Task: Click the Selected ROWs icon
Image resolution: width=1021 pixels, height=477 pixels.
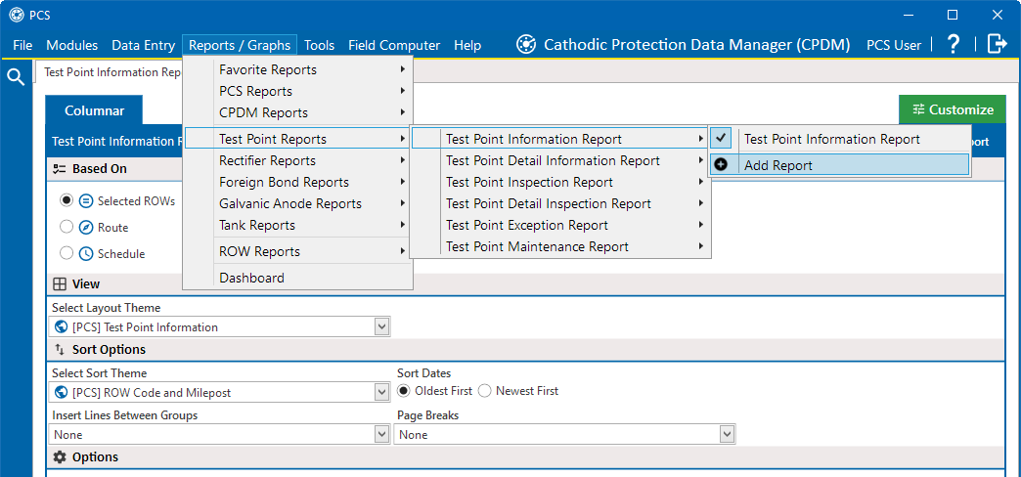Action: pyautogui.click(x=86, y=201)
